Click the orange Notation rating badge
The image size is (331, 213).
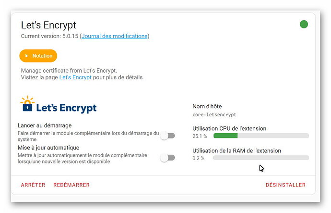pos(38,56)
